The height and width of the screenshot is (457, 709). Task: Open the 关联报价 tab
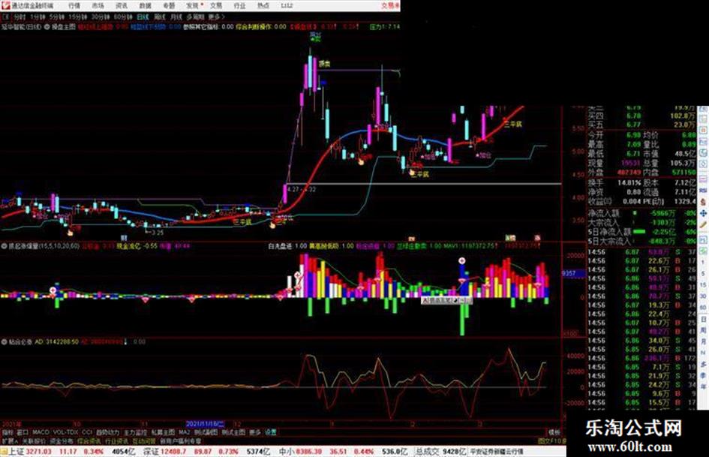(x=34, y=440)
